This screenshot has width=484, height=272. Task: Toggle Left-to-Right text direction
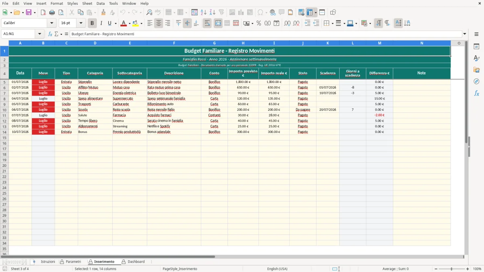click(378, 23)
